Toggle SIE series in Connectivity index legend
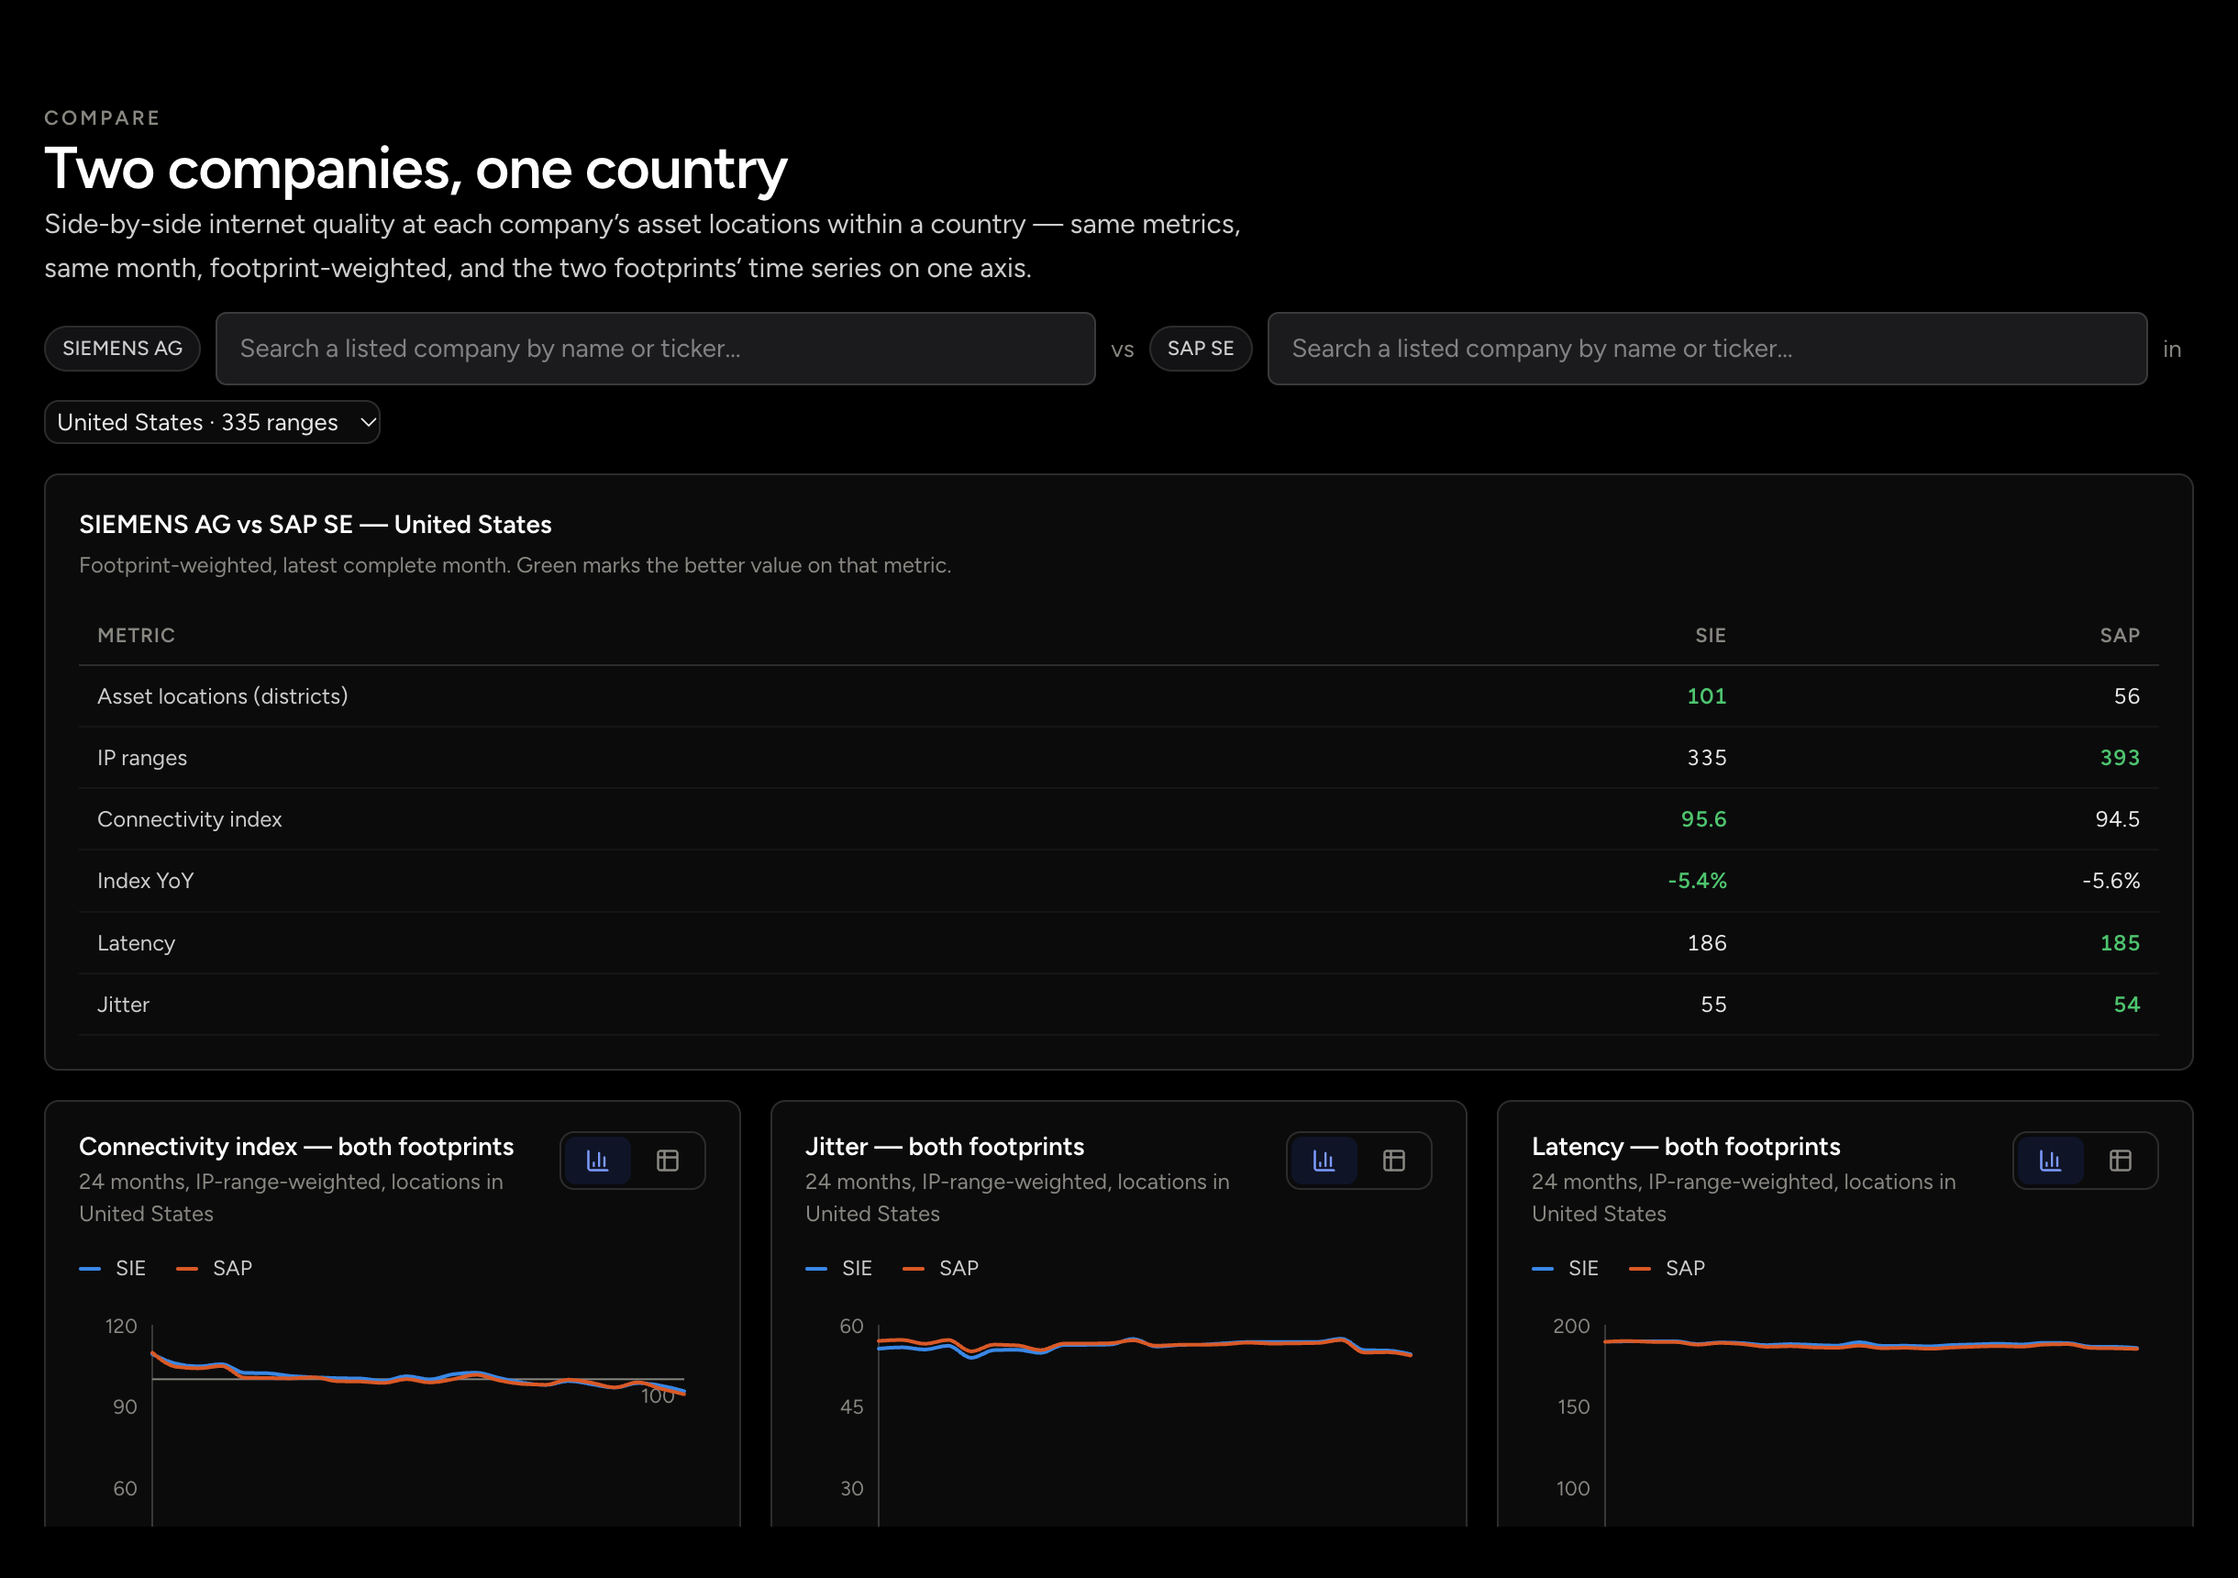 click(x=113, y=1268)
